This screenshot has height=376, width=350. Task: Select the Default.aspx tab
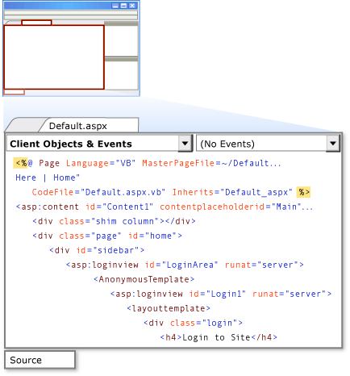click(x=89, y=126)
